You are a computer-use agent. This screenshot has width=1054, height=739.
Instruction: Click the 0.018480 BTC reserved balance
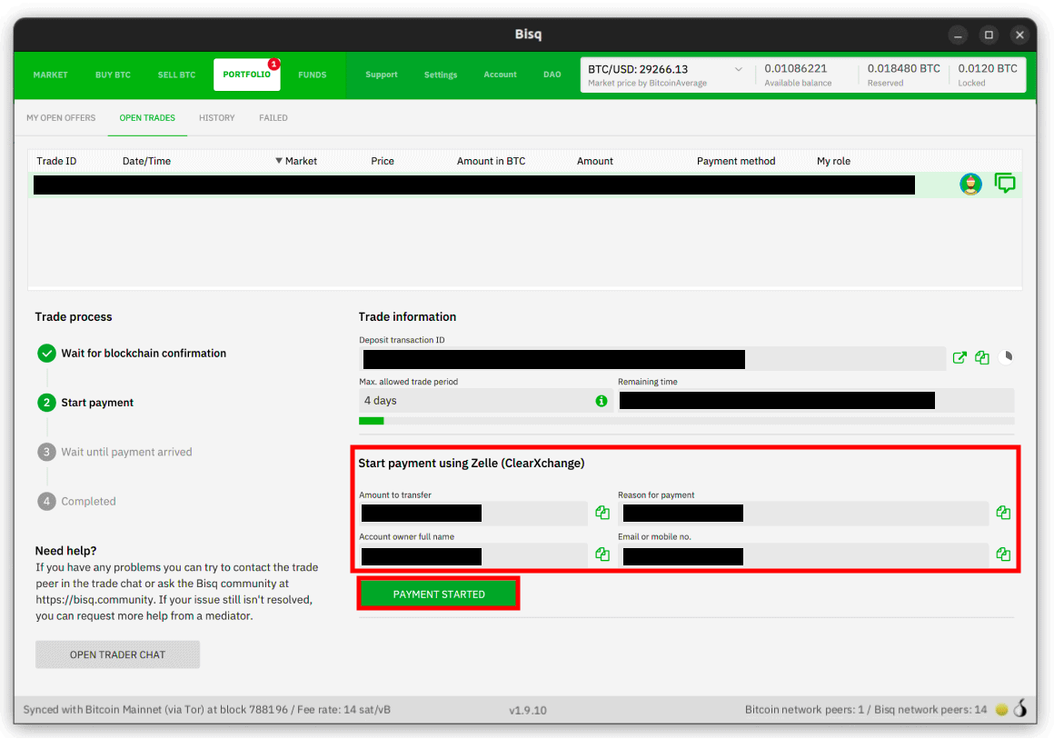click(903, 68)
